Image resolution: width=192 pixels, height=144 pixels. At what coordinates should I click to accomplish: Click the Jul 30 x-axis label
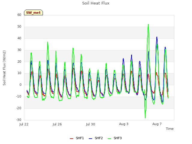pos(91,124)
